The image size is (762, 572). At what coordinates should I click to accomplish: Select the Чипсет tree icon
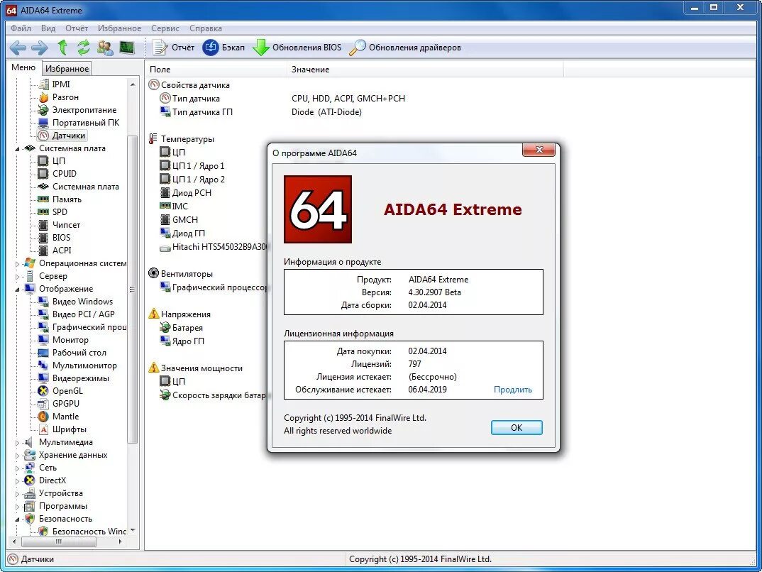point(44,224)
